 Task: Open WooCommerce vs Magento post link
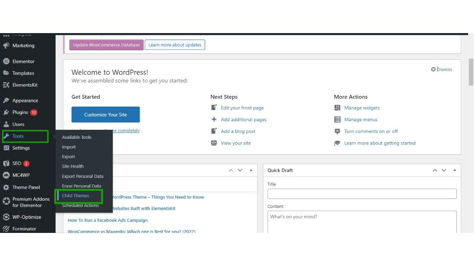point(131,231)
